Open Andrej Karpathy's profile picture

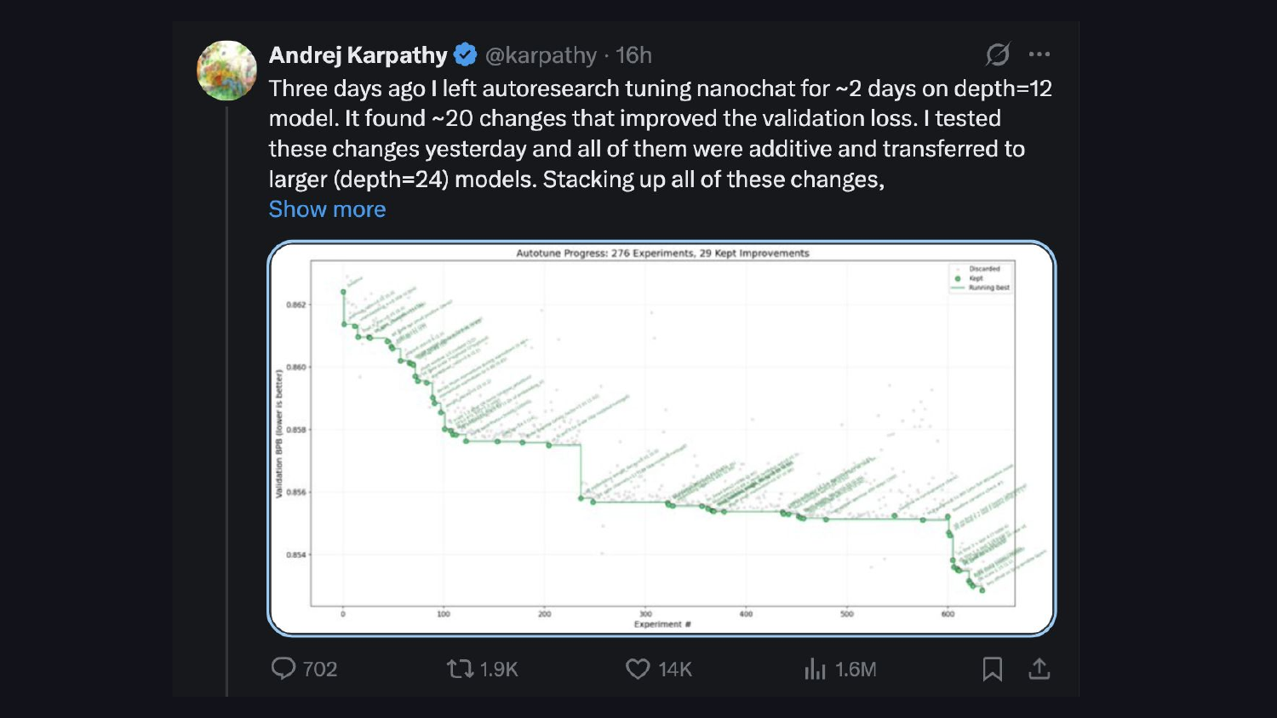[226, 71]
